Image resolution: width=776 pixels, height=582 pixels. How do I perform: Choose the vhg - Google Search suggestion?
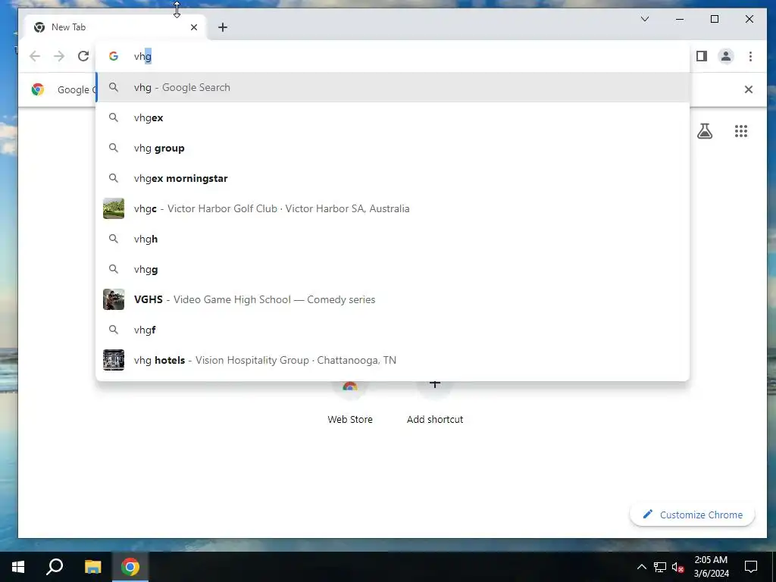tap(393, 88)
